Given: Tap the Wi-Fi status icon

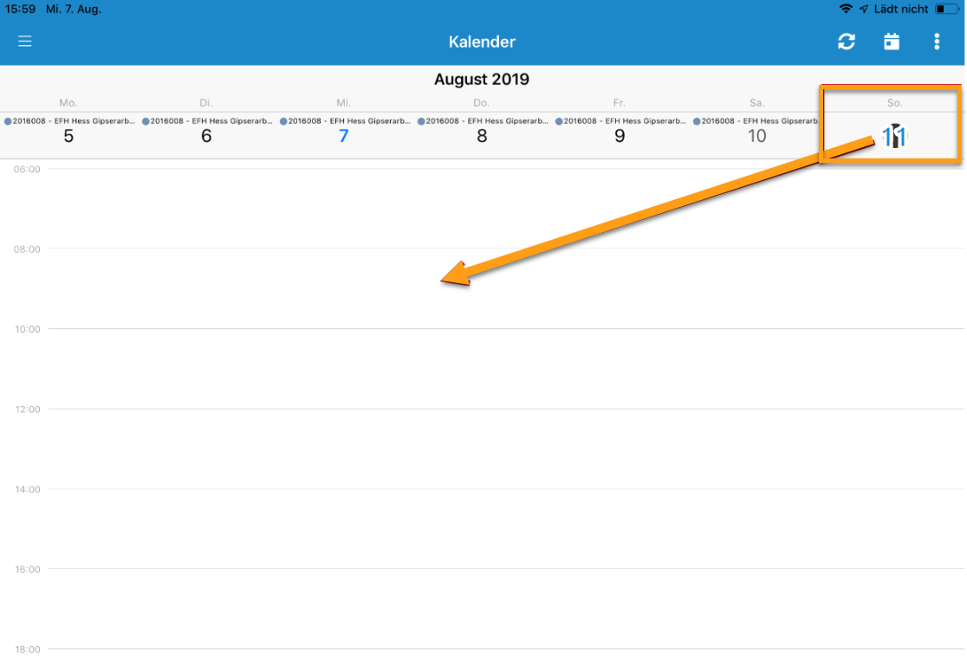Looking at the screenshot, I should point(846,9).
